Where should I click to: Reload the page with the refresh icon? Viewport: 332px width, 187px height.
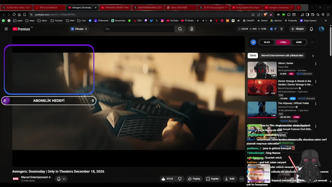coord(14,15)
